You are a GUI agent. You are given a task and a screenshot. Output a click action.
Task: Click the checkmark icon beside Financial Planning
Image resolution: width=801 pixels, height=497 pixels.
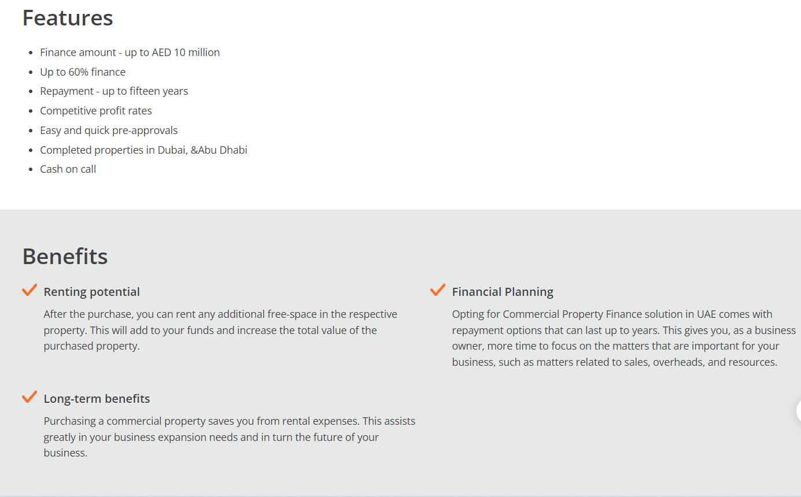[438, 290]
